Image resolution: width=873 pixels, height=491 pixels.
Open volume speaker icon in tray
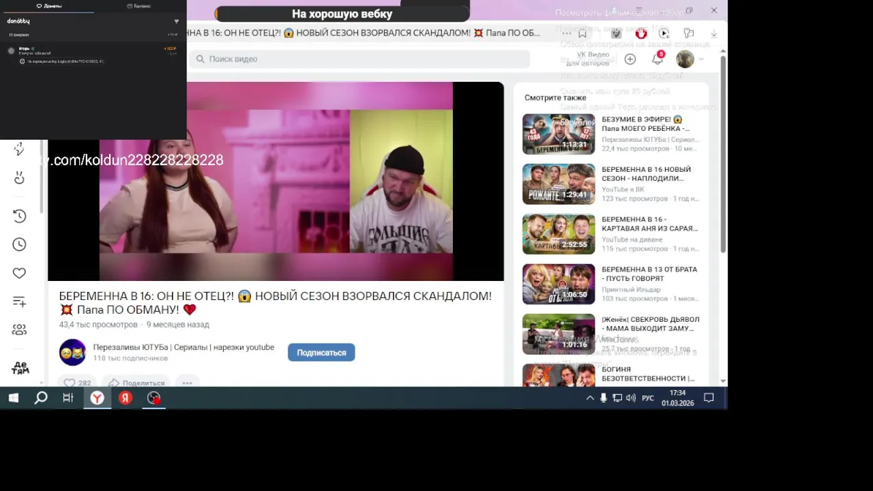pyautogui.click(x=631, y=398)
